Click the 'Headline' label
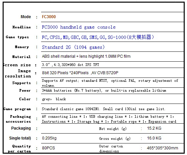Viewport: 187px width, 155px height. coord(22,27)
